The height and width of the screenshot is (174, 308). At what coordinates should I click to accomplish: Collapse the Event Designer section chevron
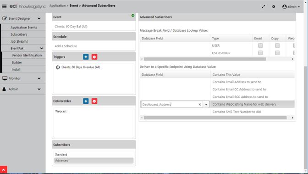pyautogui.click(x=39, y=18)
